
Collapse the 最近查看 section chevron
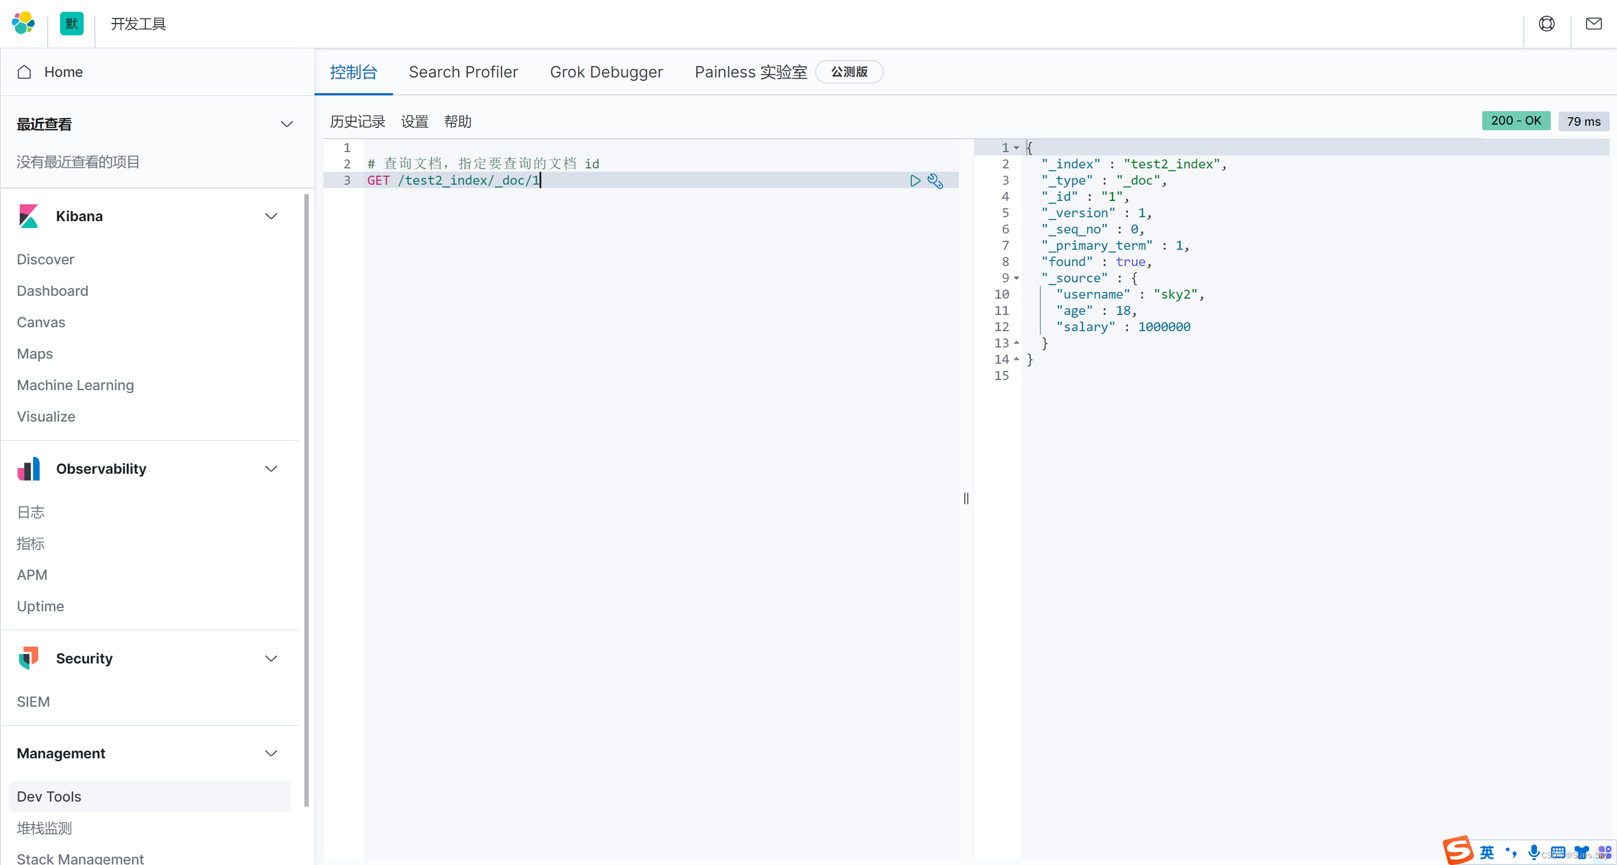(287, 124)
